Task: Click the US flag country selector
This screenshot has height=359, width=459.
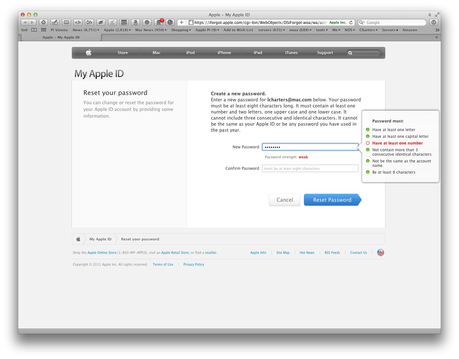Action: 380,253
